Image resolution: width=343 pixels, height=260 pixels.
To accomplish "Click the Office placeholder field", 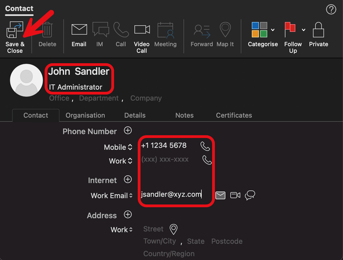I will [59, 98].
